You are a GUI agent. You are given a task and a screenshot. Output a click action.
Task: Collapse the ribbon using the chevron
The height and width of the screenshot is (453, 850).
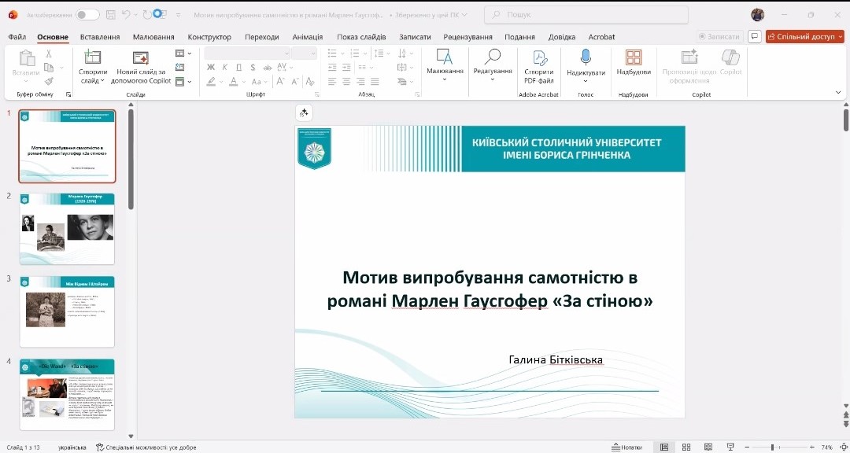838,92
